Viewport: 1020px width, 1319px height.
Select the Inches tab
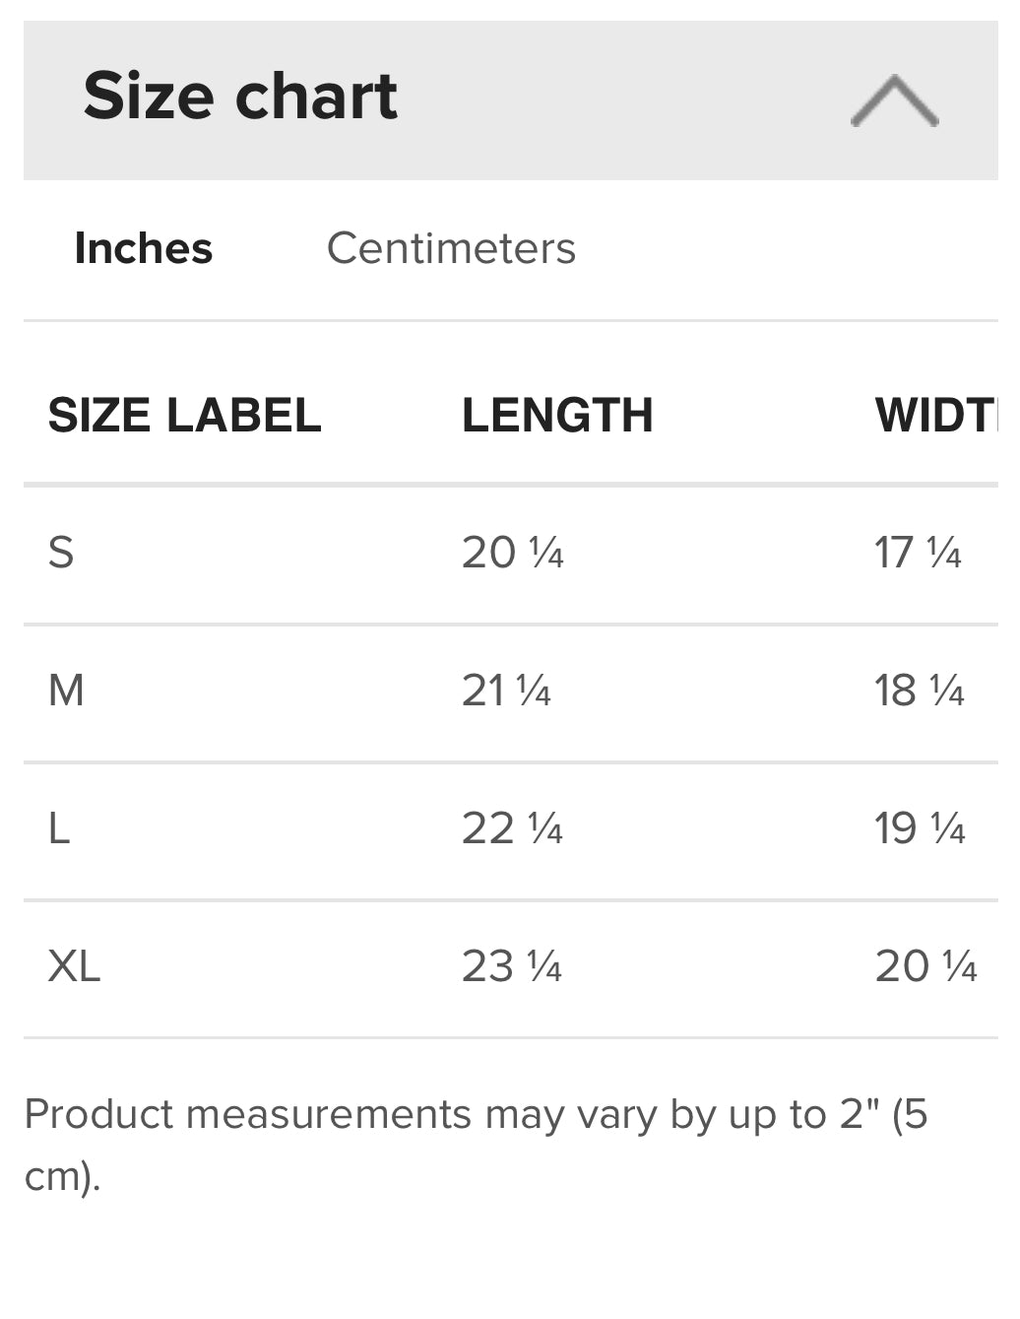point(144,248)
